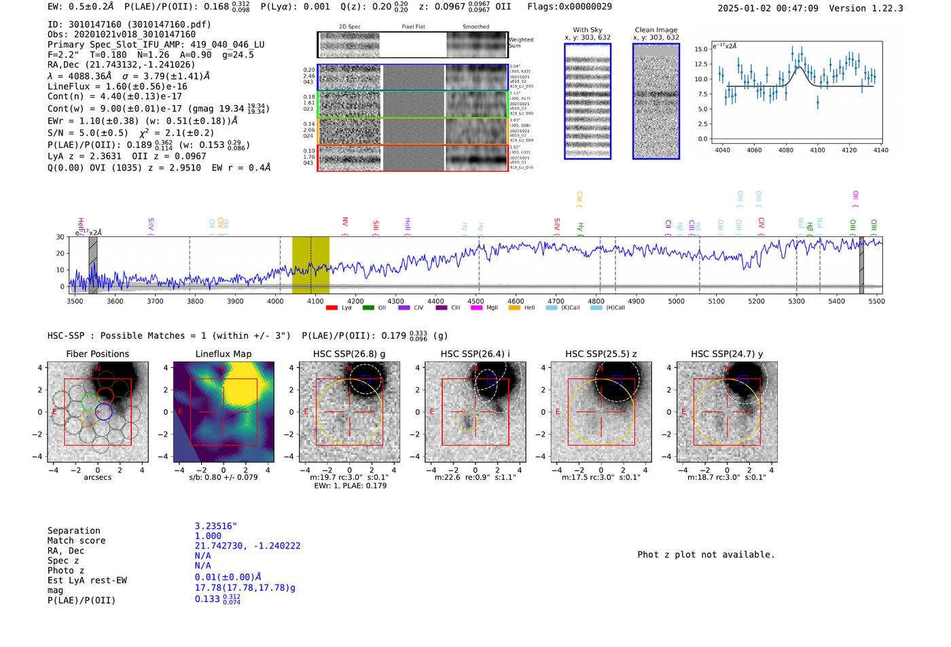The width and height of the screenshot is (951, 647).
Task: Select the HSC SSP(26.8) g cutout
Action: pyautogui.click(x=349, y=412)
